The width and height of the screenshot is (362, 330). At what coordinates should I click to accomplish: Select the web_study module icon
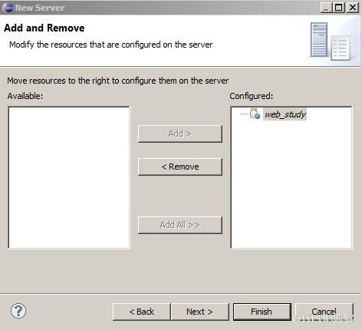(255, 114)
